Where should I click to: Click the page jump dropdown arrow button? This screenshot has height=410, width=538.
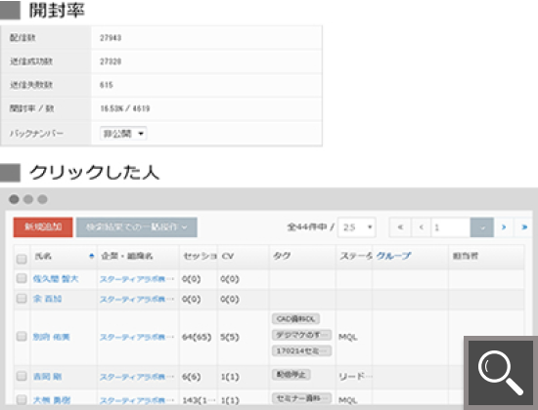(482, 227)
